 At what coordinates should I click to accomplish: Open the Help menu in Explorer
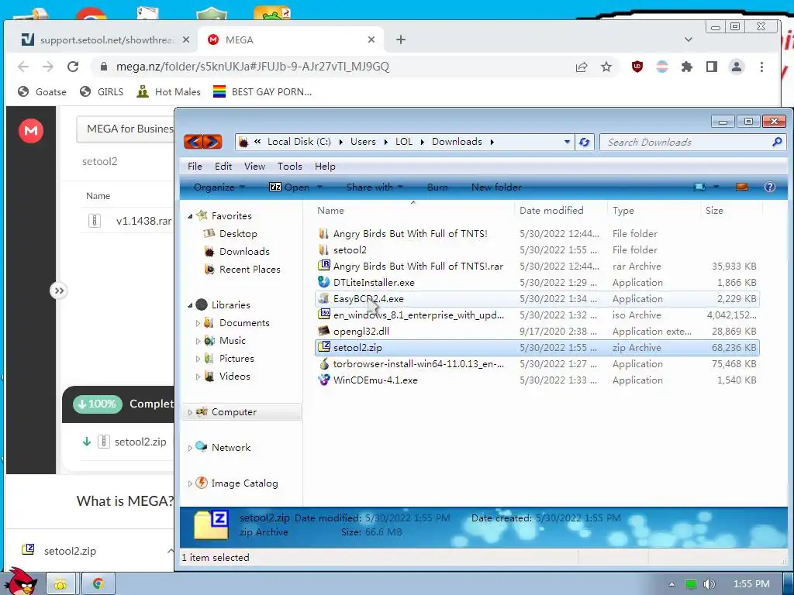point(325,167)
